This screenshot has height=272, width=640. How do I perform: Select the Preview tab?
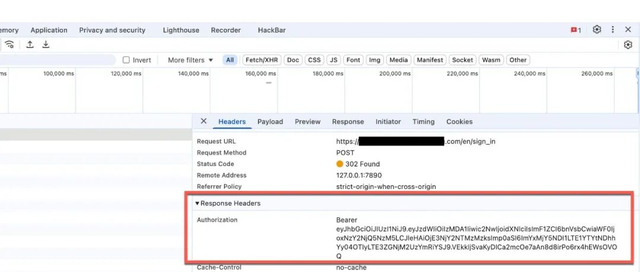(x=308, y=121)
